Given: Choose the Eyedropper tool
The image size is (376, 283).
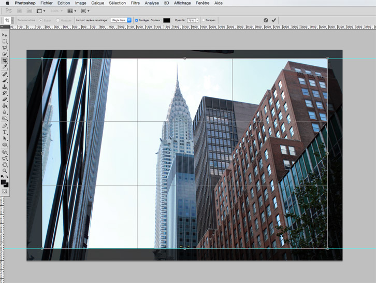Looking at the screenshot, I should (5, 67).
